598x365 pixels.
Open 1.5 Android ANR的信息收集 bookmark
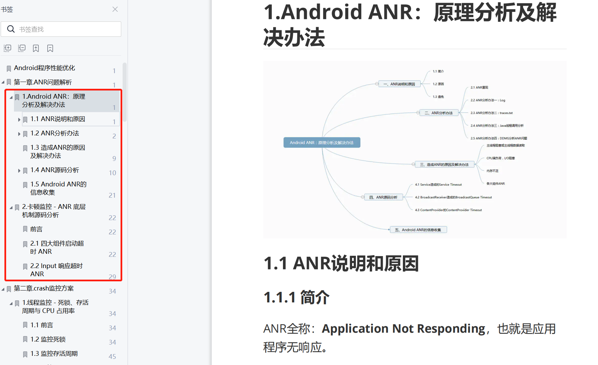pyautogui.click(x=58, y=188)
